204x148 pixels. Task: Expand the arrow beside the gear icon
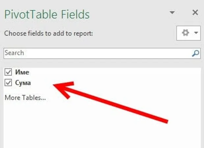[x=196, y=33]
